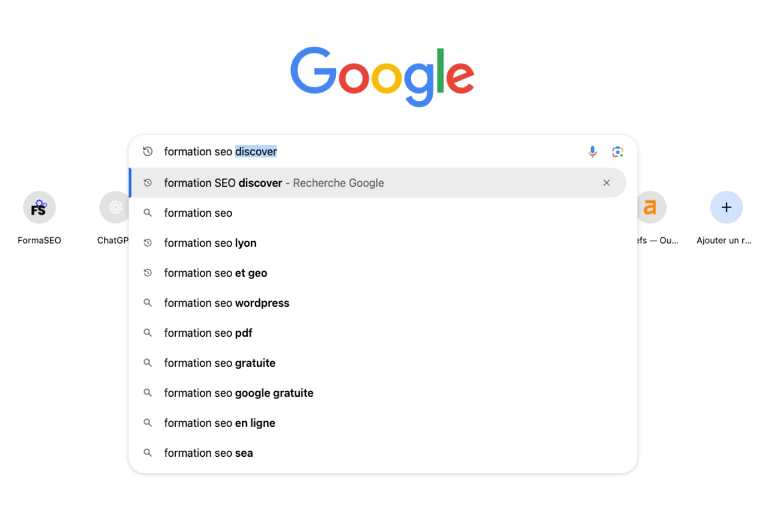Click 'formation seo google gratuite'
Image resolution: width=768 pixels, height=512 pixels.
pyautogui.click(x=238, y=393)
